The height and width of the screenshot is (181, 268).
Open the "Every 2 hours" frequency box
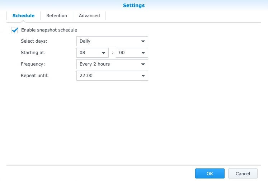click(108, 64)
